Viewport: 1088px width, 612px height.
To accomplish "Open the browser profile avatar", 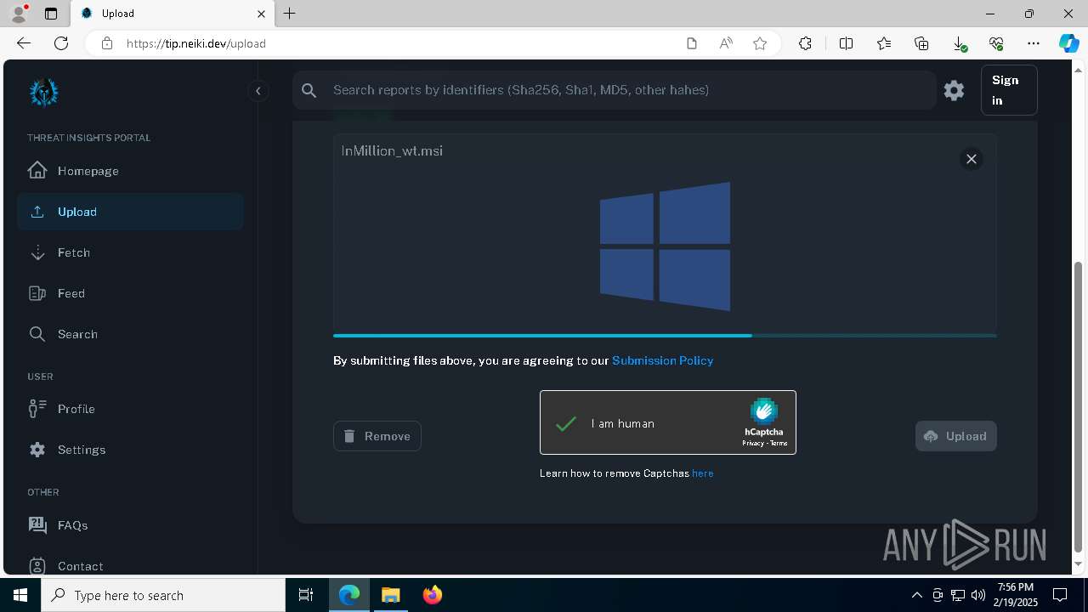I will (19, 14).
